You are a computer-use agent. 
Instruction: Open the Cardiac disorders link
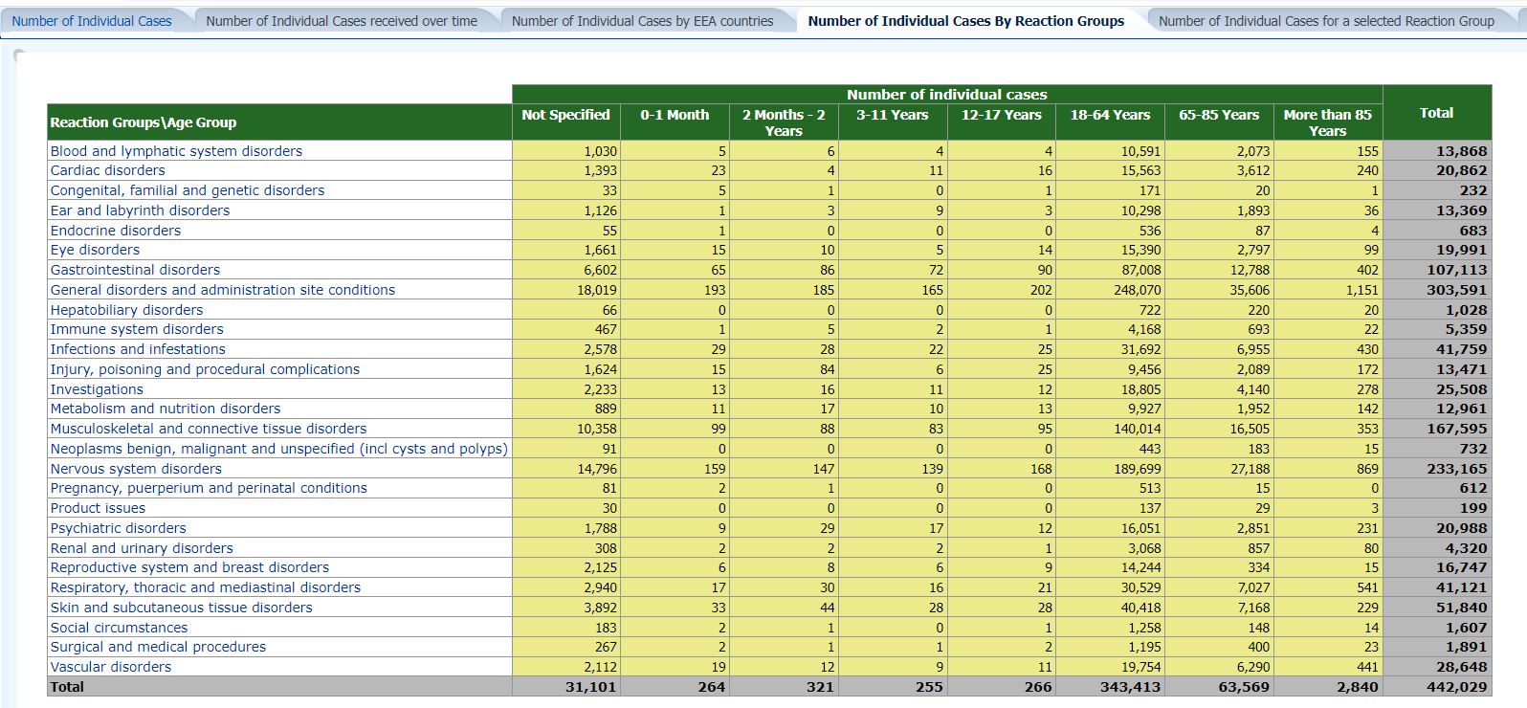pyautogui.click(x=108, y=170)
